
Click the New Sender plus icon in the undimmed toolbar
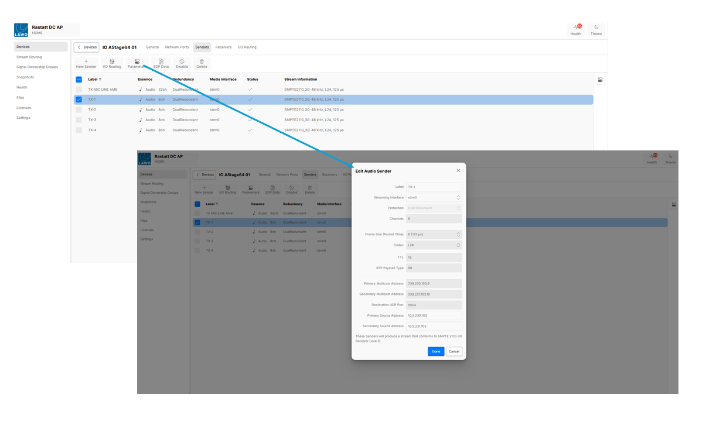pos(86,61)
